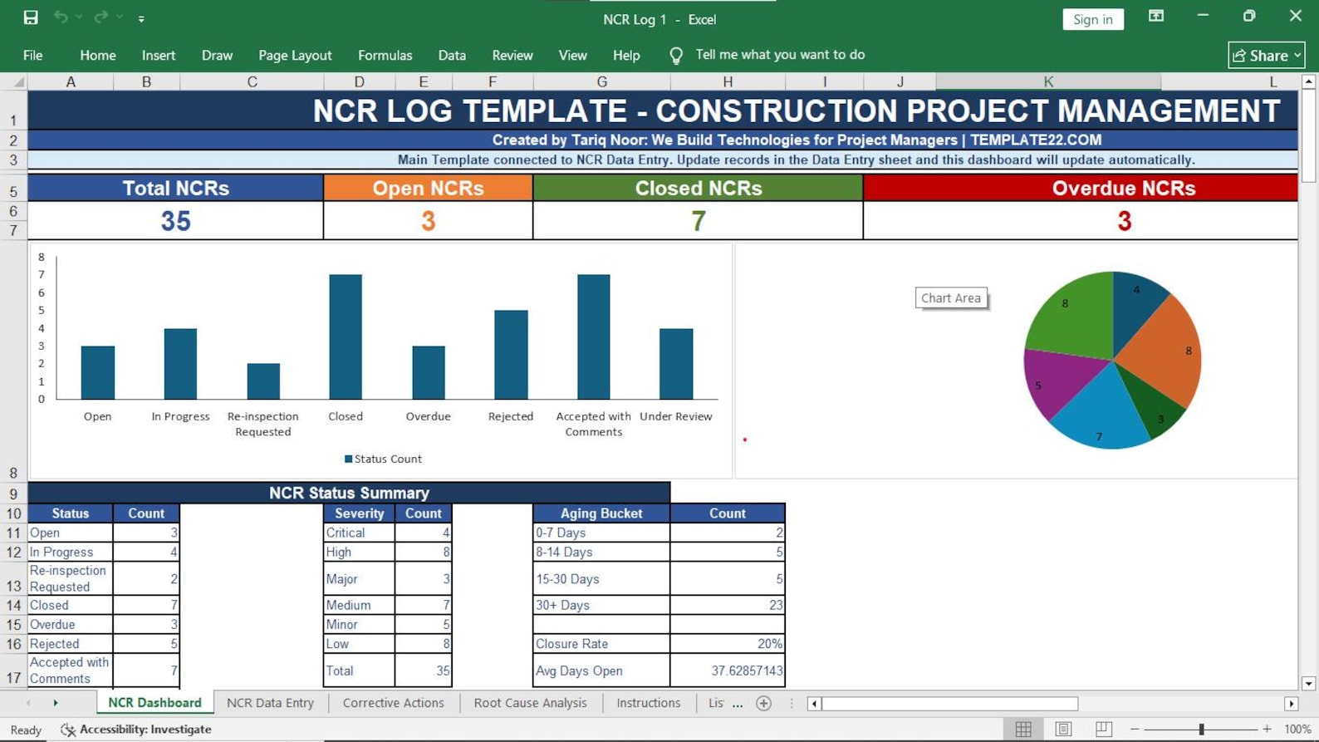Open the Formulas ribbon tab
Viewport: 1319px width, 742px height.
click(x=385, y=55)
